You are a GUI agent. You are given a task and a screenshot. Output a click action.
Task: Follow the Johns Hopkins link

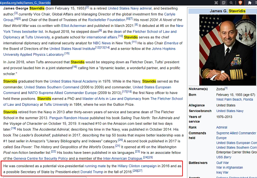[164, 49]
